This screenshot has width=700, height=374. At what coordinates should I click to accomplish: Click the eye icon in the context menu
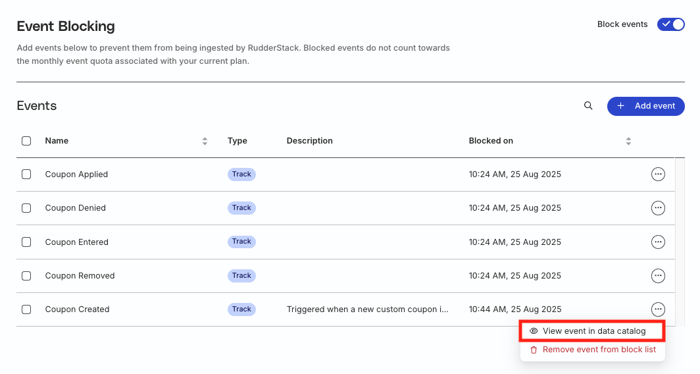pyautogui.click(x=534, y=331)
